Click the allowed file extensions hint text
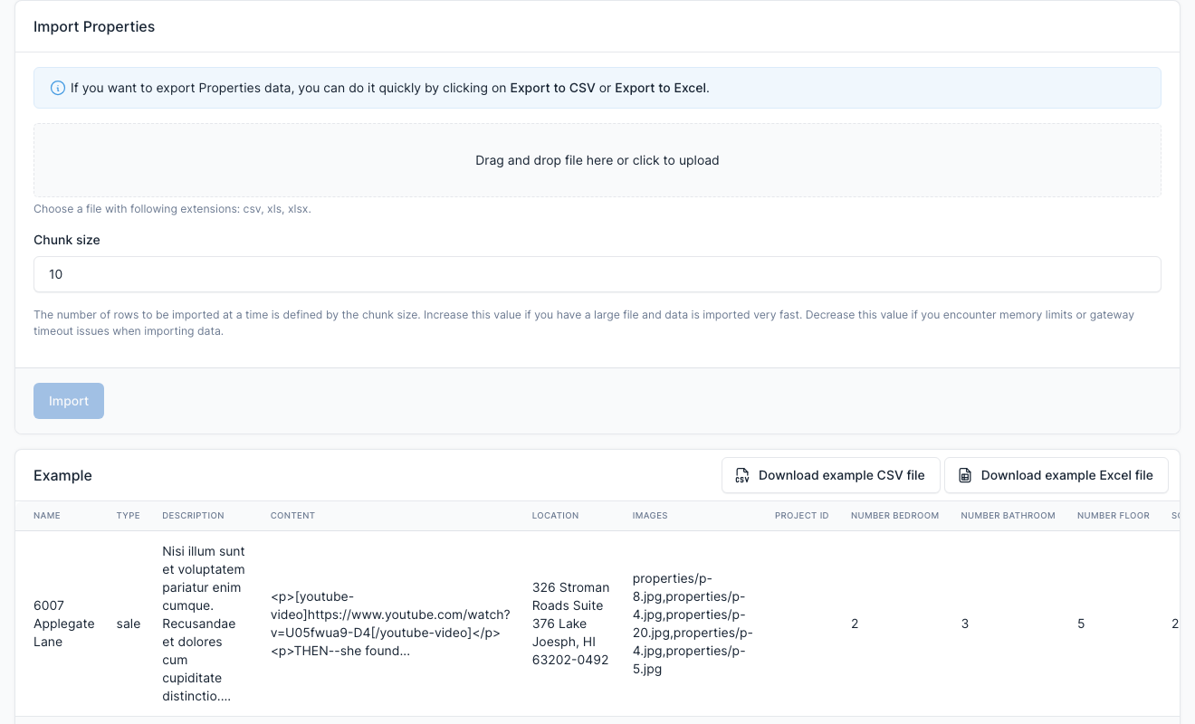The width and height of the screenshot is (1195, 724). tap(172, 209)
